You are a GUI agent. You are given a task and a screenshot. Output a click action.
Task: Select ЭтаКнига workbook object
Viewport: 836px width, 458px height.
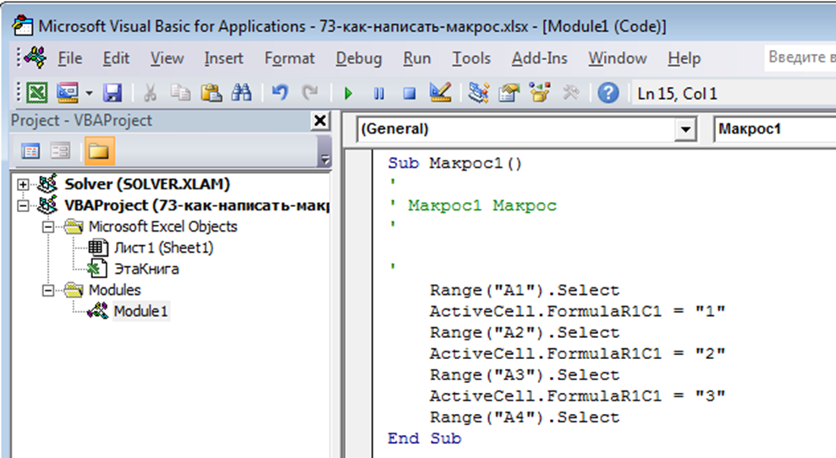click(146, 269)
